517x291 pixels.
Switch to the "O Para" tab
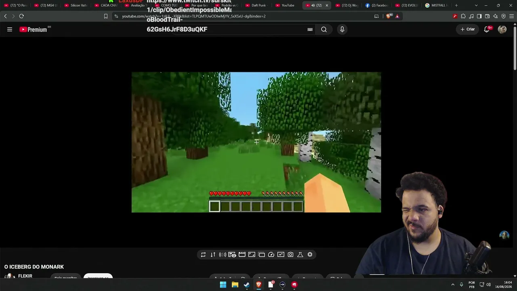tap(16, 5)
